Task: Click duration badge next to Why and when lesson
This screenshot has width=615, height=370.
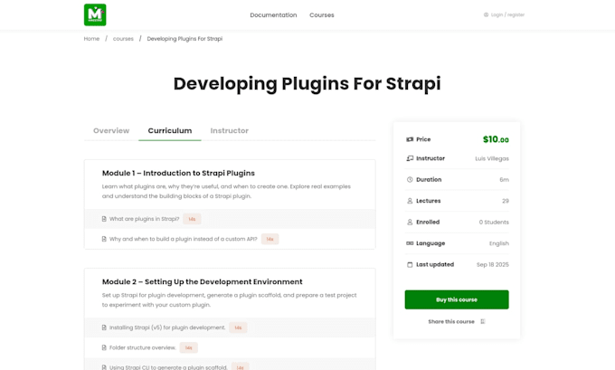Action: (270, 239)
